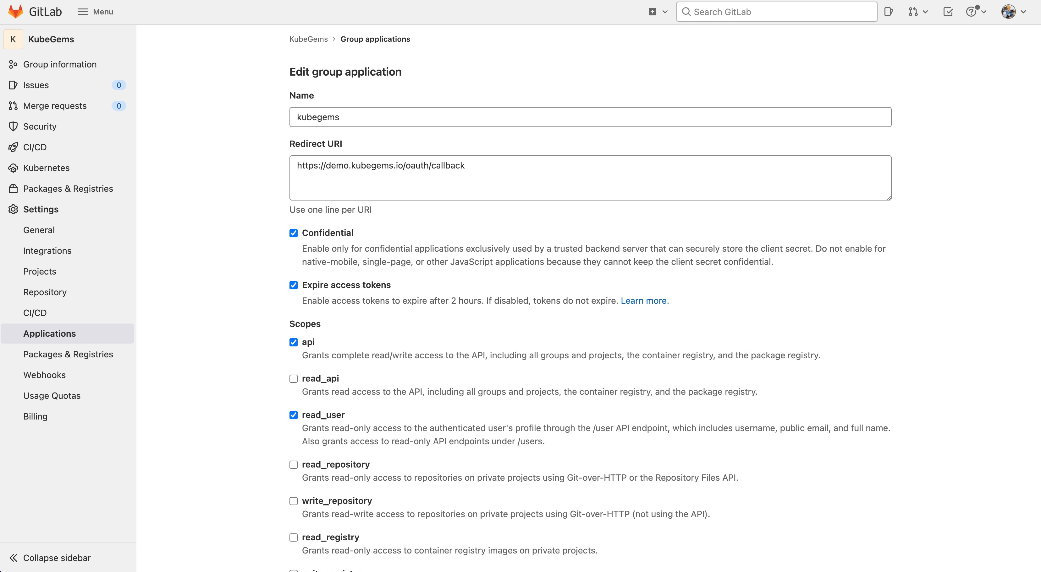
Task: Click the Security shield icon
Action: 13,126
